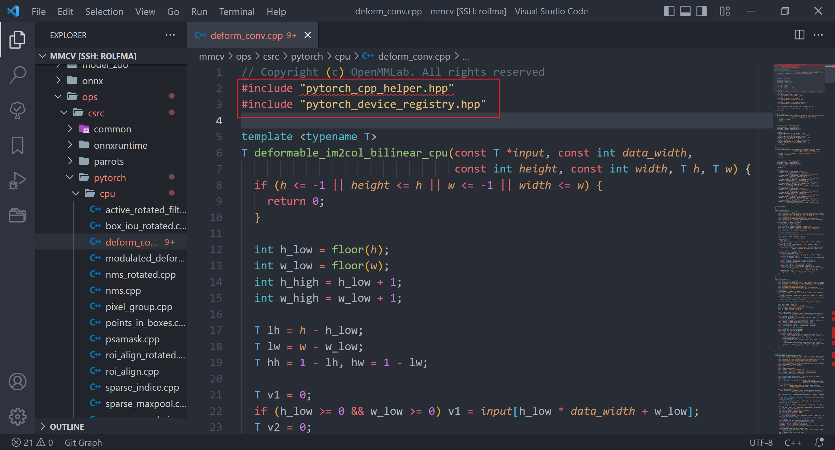Image resolution: width=835 pixels, height=450 pixels.
Task: Open the Selection menu
Action: 104,12
